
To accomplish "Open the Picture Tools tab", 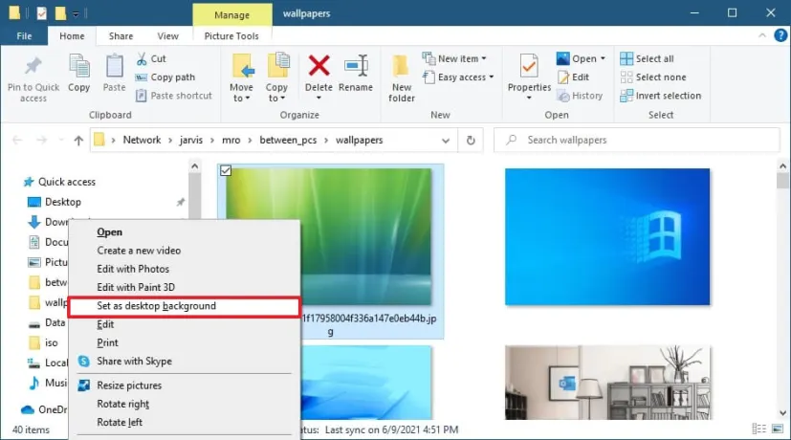I will pyautogui.click(x=231, y=35).
